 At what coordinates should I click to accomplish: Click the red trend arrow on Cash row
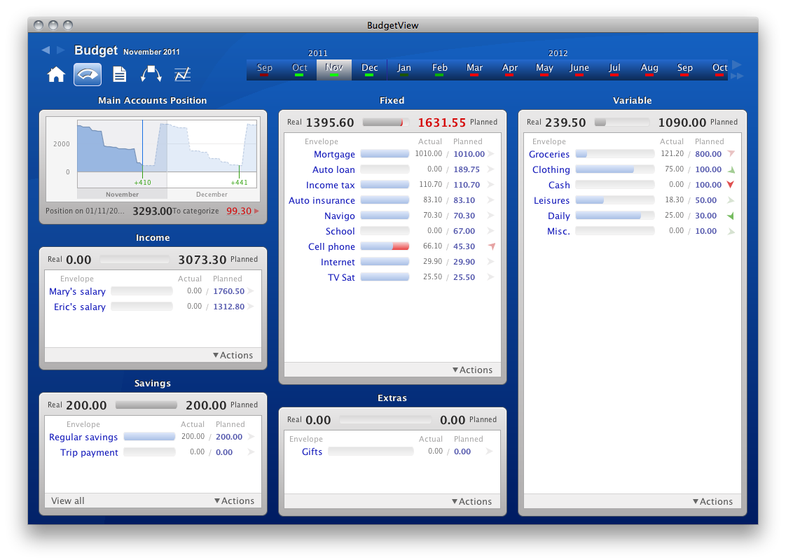[731, 185]
